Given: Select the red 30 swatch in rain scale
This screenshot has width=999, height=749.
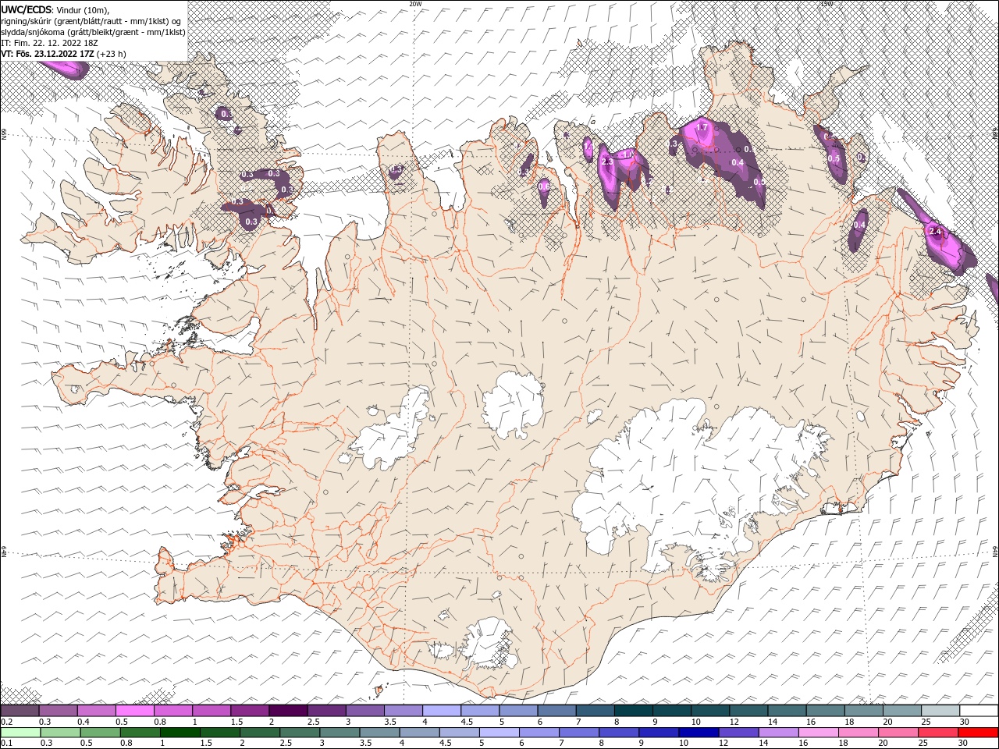Looking at the screenshot, I should [x=979, y=733].
